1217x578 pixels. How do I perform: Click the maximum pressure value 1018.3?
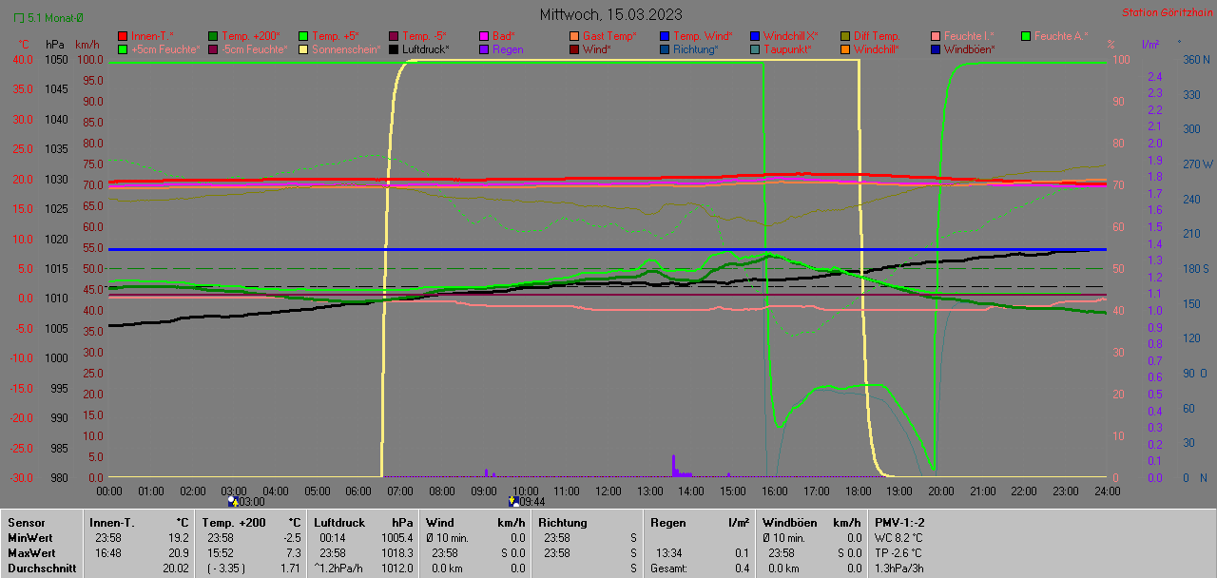[397, 553]
